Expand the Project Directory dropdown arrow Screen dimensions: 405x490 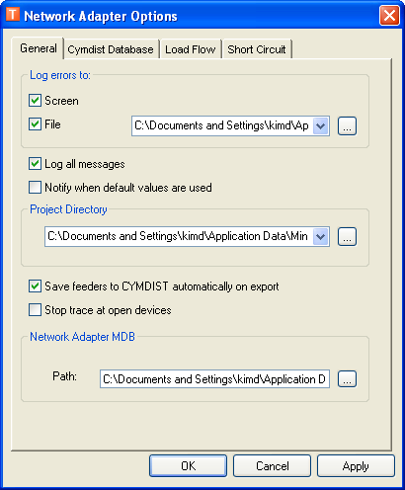point(321,236)
